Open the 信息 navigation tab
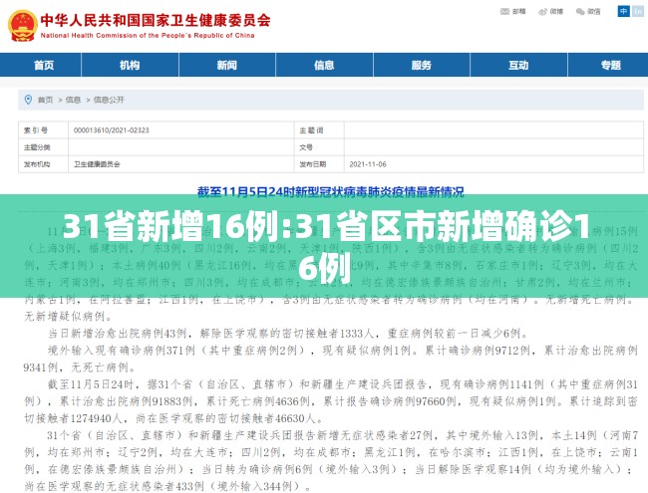 (x=324, y=65)
